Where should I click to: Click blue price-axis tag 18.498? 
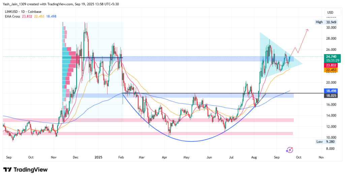point(330,91)
